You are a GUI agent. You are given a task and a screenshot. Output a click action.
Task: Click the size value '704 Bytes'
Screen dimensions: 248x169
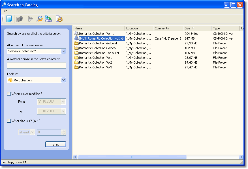191,33
